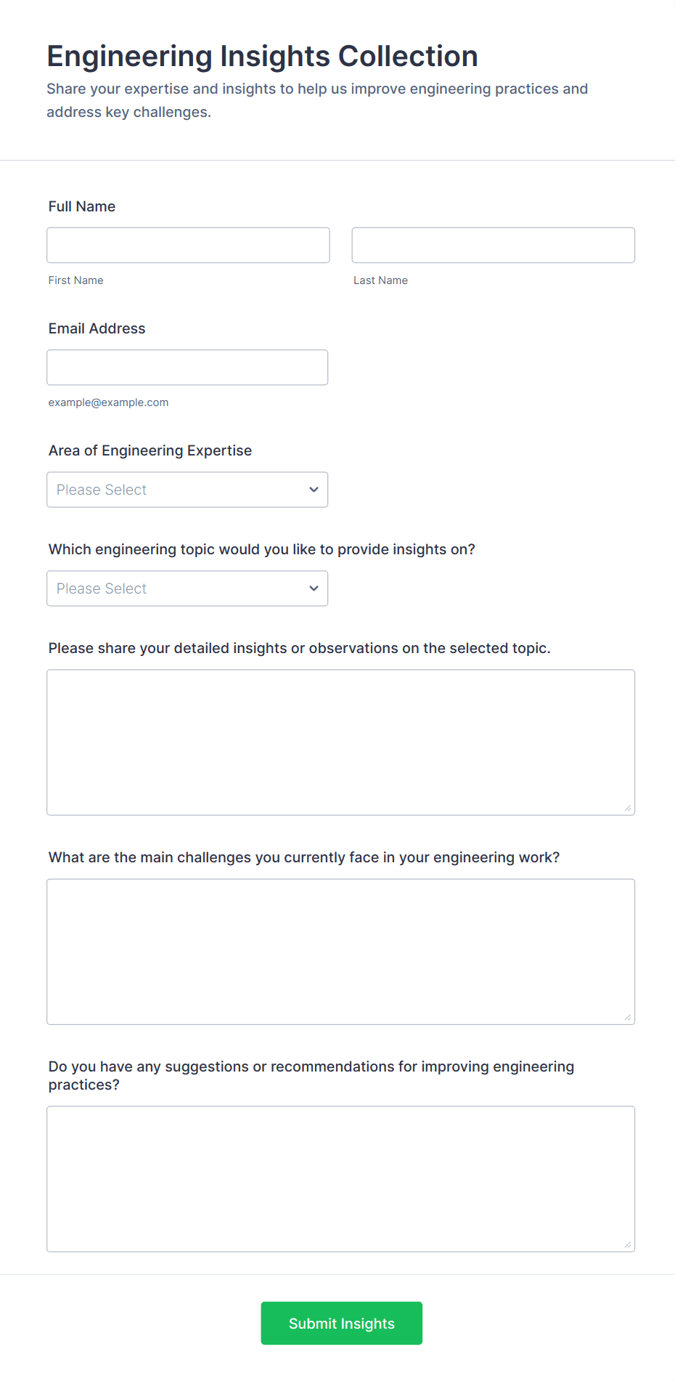Image resolution: width=675 pixels, height=1381 pixels.
Task: Click resize handle of main challenges textarea
Action: [628, 1017]
